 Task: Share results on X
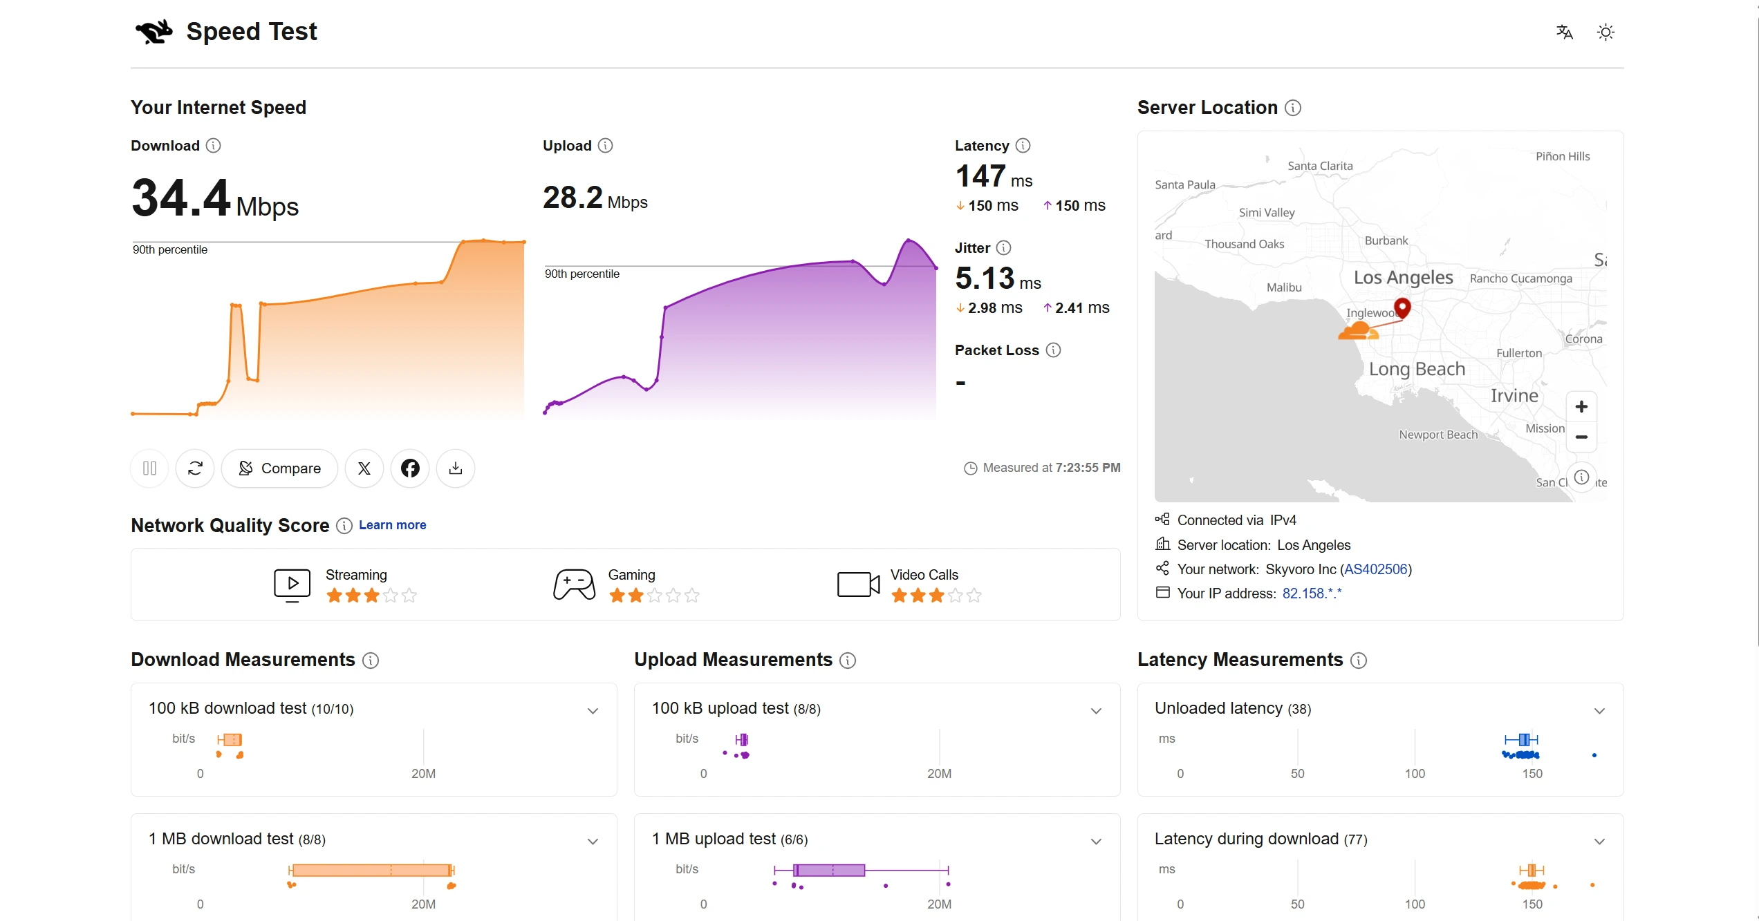[364, 468]
